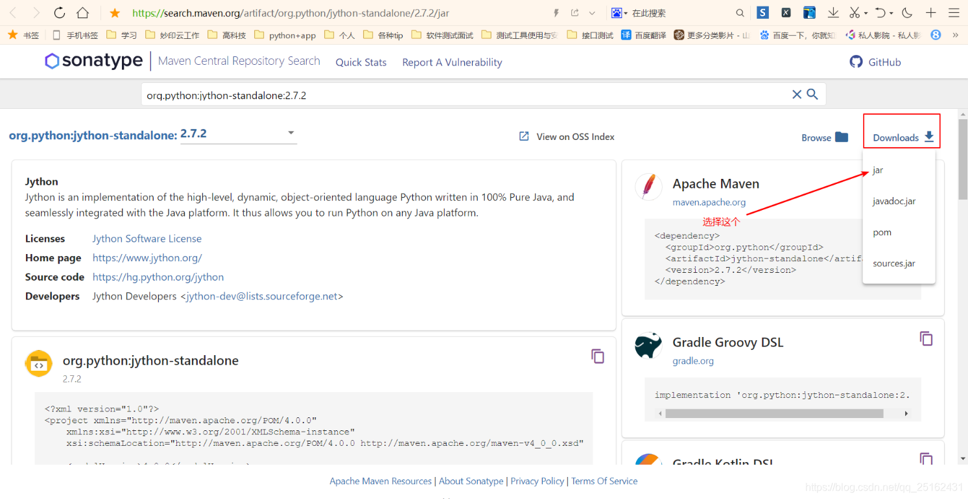Bookmark this page with the star icon
This screenshot has height=499, width=968.
click(115, 13)
